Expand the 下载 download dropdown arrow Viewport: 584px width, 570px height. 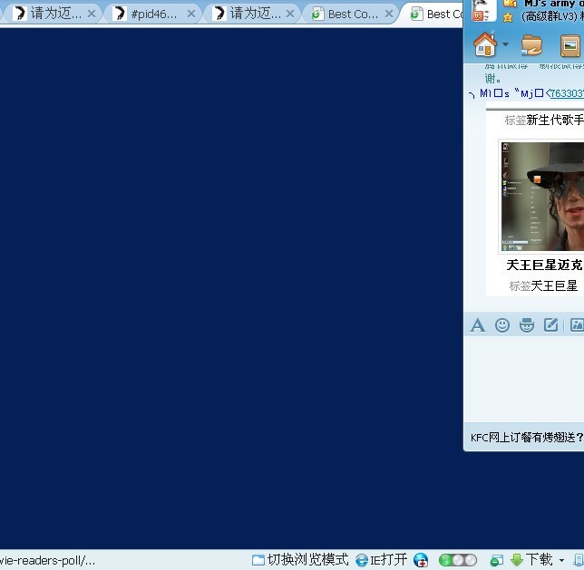pyautogui.click(x=561, y=561)
